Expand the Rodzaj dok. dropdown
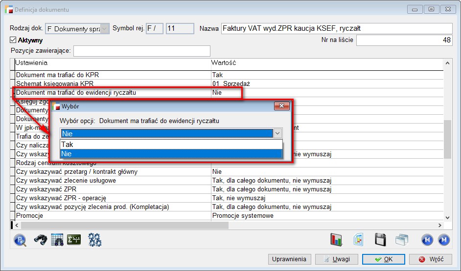The width and height of the screenshot is (461, 271). click(105, 29)
